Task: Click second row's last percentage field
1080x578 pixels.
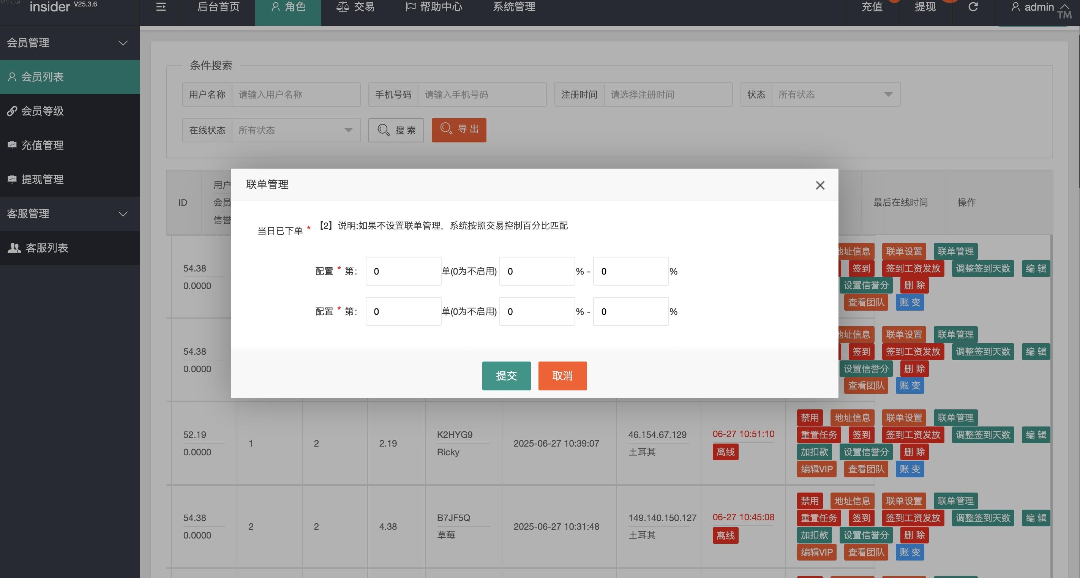Action: tap(630, 311)
